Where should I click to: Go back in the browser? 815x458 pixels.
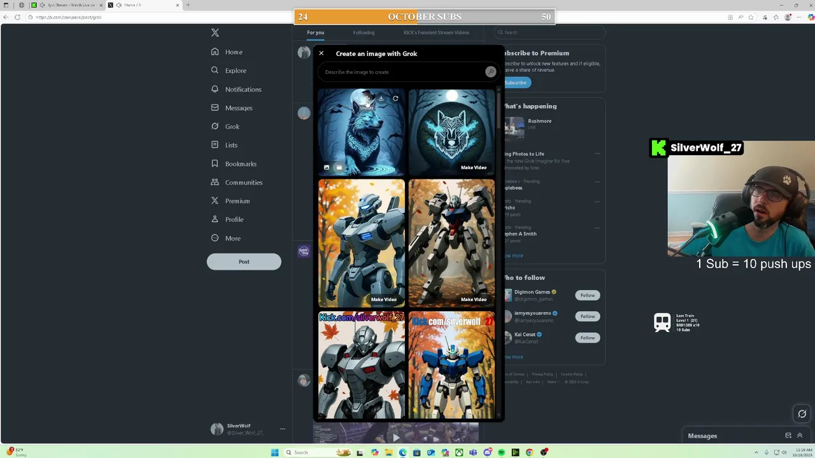pos(6,17)
